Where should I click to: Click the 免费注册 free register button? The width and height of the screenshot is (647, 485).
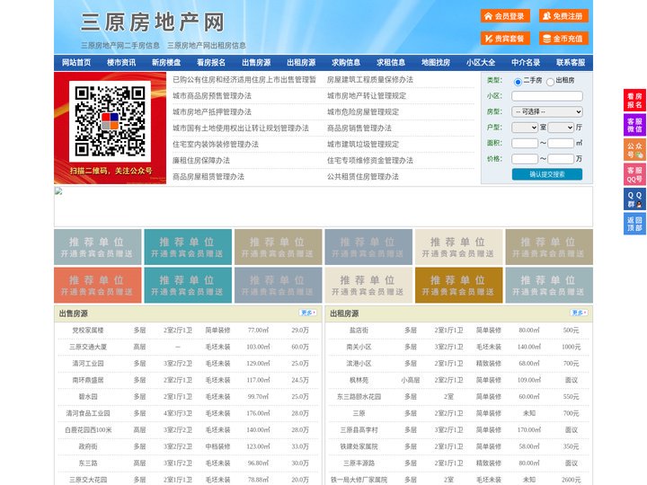[563, 16]
